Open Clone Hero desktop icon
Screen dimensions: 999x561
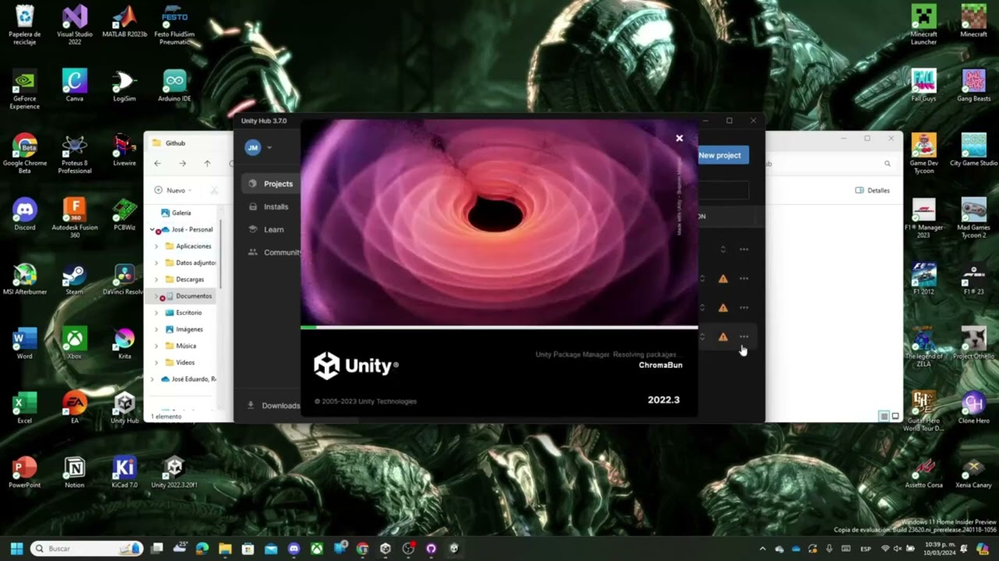point(973,408)
